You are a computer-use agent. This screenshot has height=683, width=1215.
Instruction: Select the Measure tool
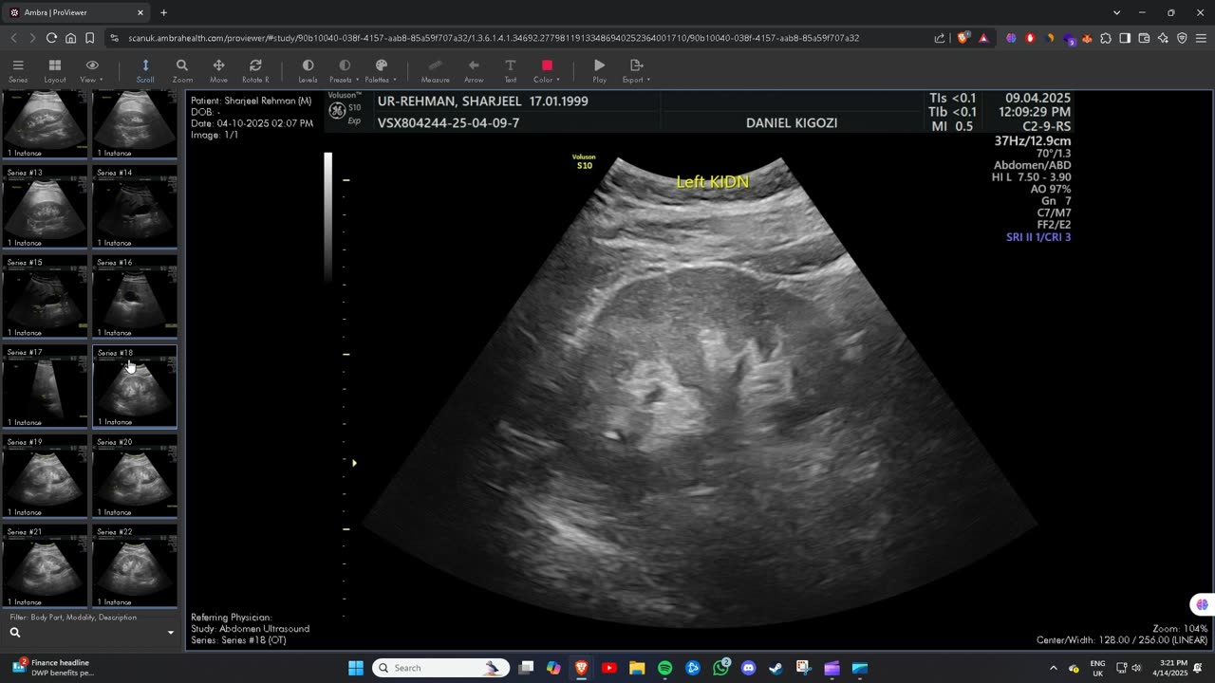click(435, 70)
